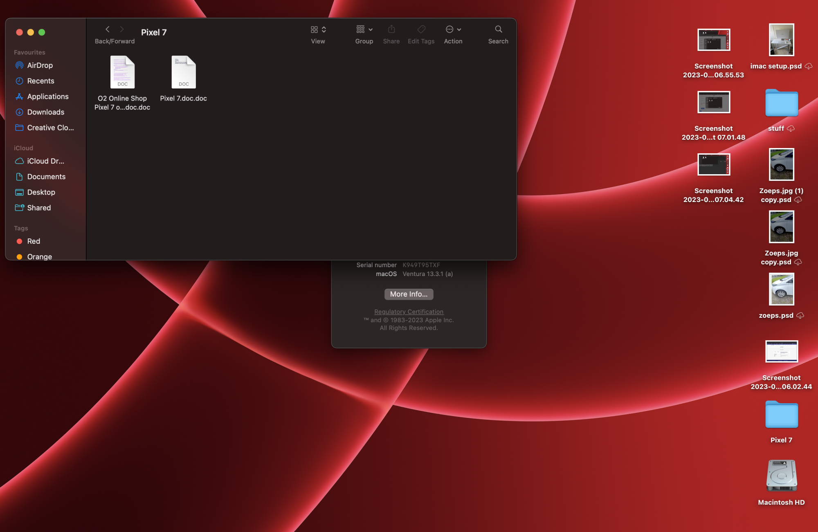Click the More Info... button
The image size is (818, 532).
tap(408, 294)
